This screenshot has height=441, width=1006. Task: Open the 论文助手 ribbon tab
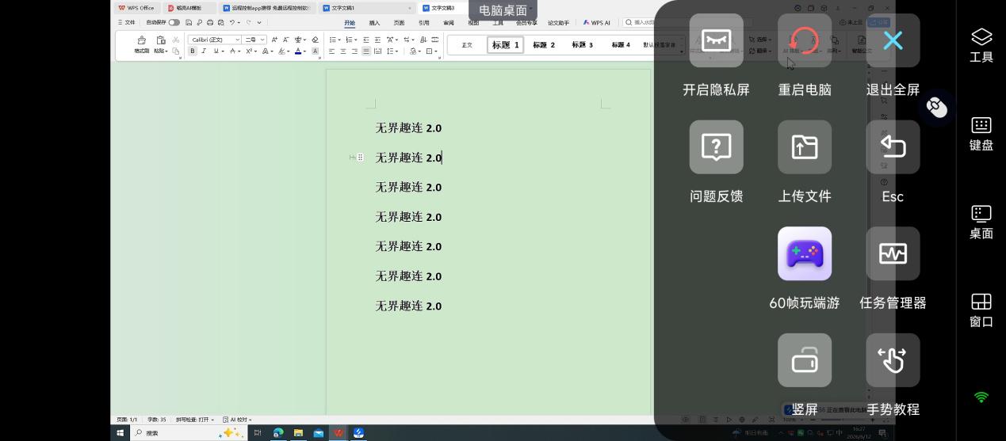click(x=558, y=23)
